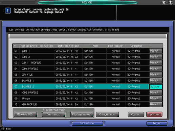This screenshot has width=175, height=131.
Task: Select the OLD 1 PROFILE row
Action: 81,63
